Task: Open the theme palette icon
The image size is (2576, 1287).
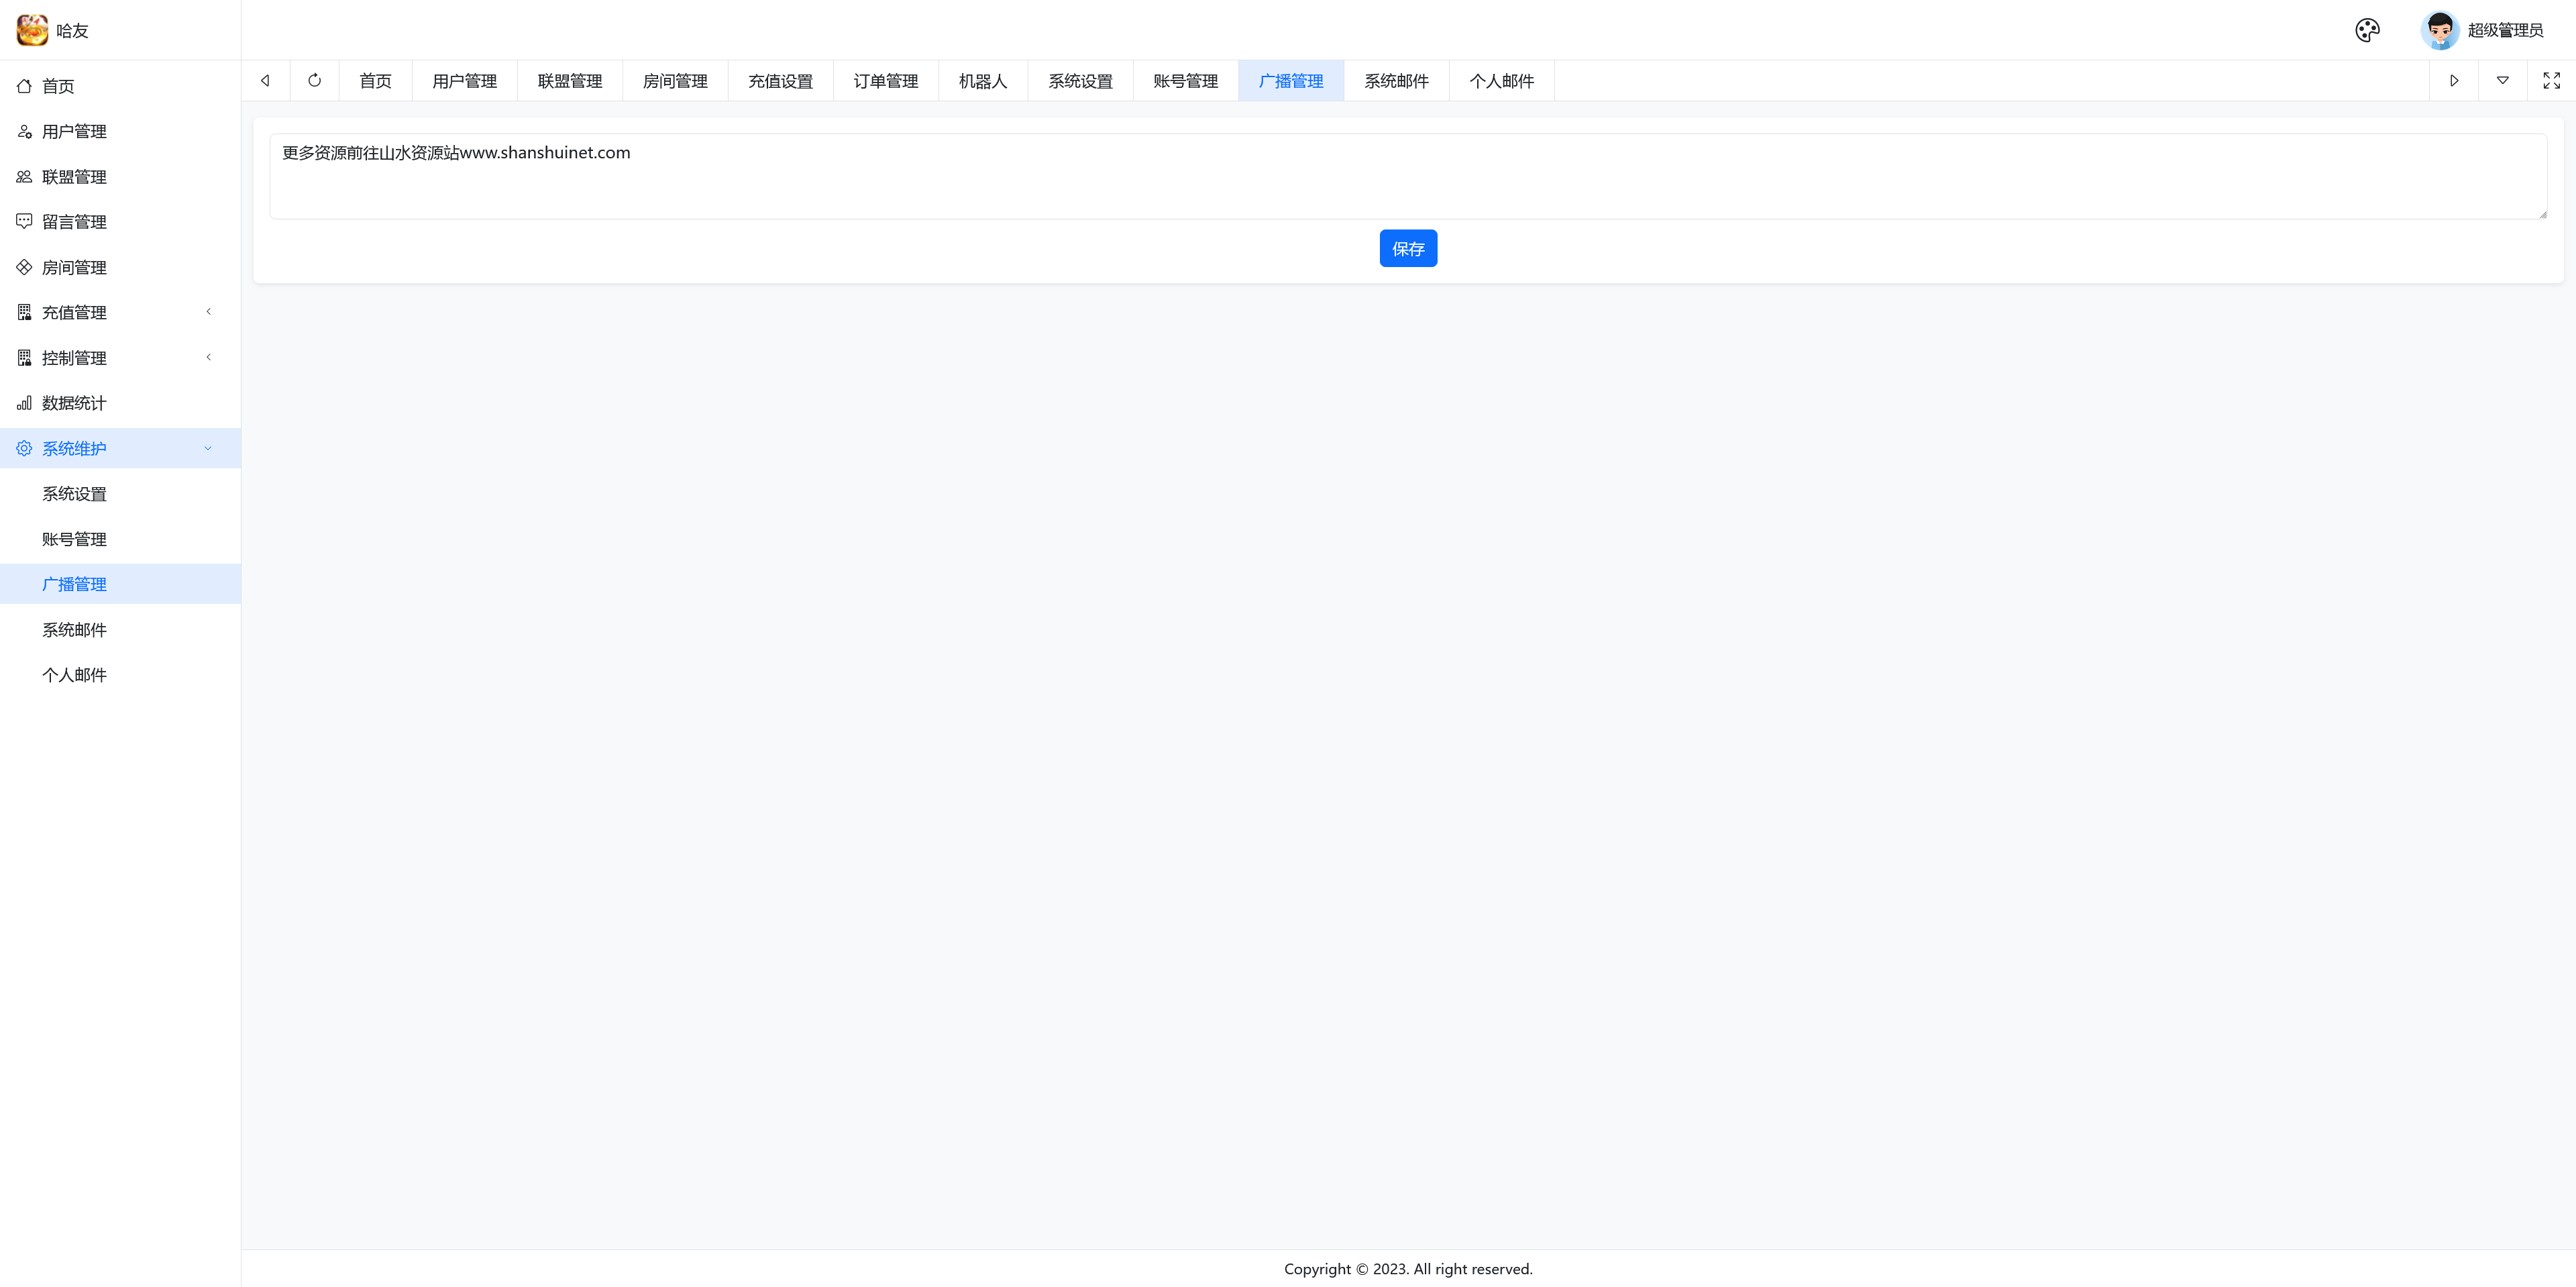Action: click(x=2367, y=30)
